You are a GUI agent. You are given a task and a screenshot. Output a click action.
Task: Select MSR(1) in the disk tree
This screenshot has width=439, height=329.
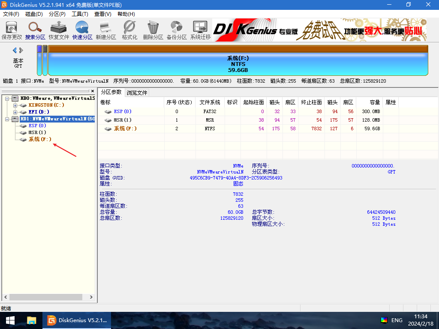(37, 132)
